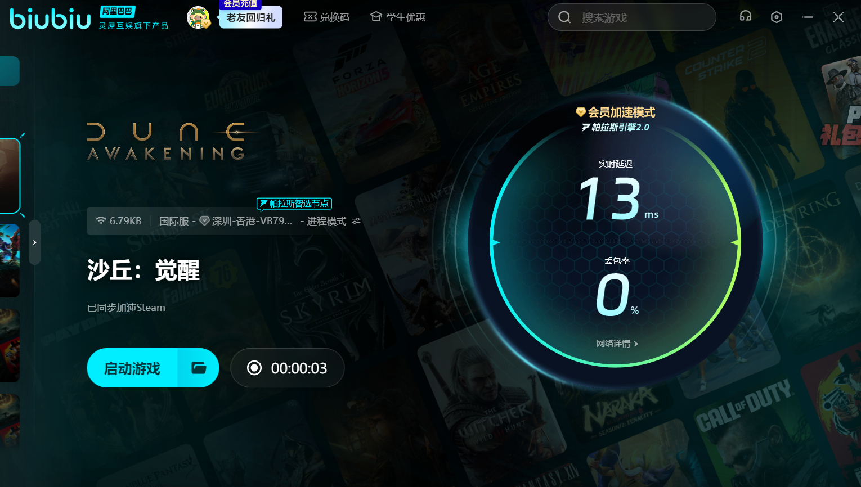This screenshot has width=861, height=487.
Task: Expand 网络详情 network details
Action: pos(617,344)
